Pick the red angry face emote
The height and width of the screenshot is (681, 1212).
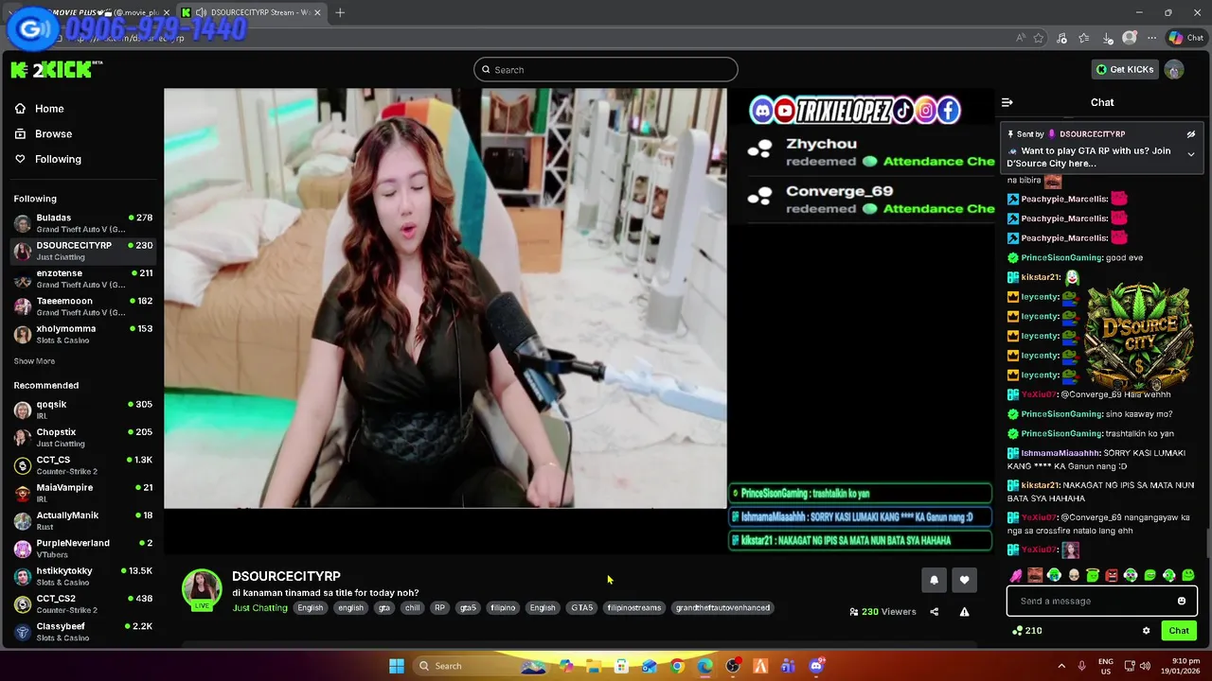click(x=1112, y=575)
